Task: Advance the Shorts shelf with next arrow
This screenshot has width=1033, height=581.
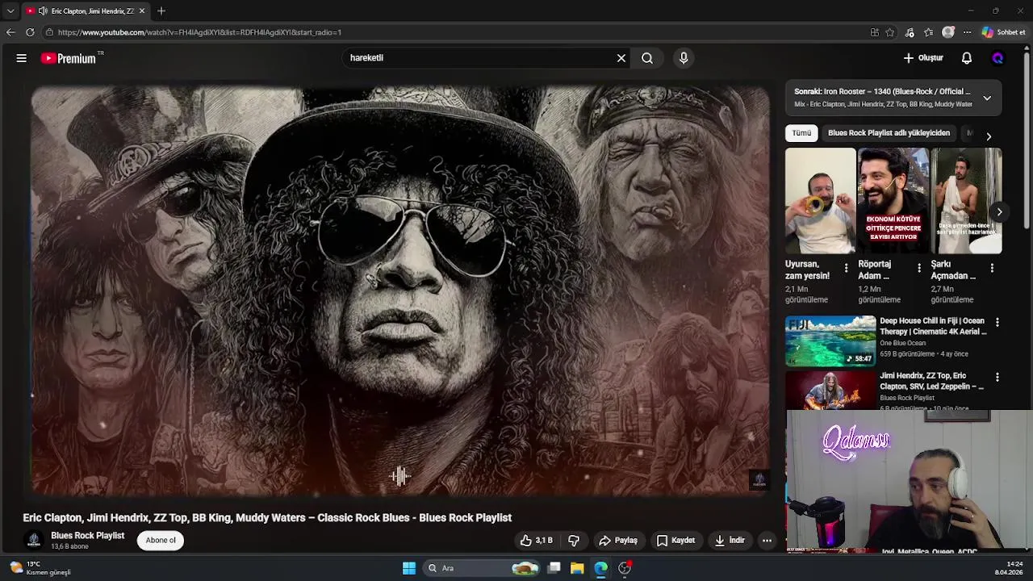Action: 999,212
